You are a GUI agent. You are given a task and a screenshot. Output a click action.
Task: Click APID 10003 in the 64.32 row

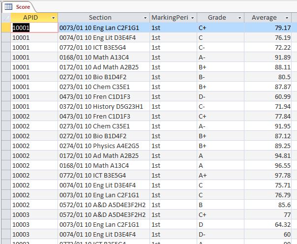tap(21, 225)
